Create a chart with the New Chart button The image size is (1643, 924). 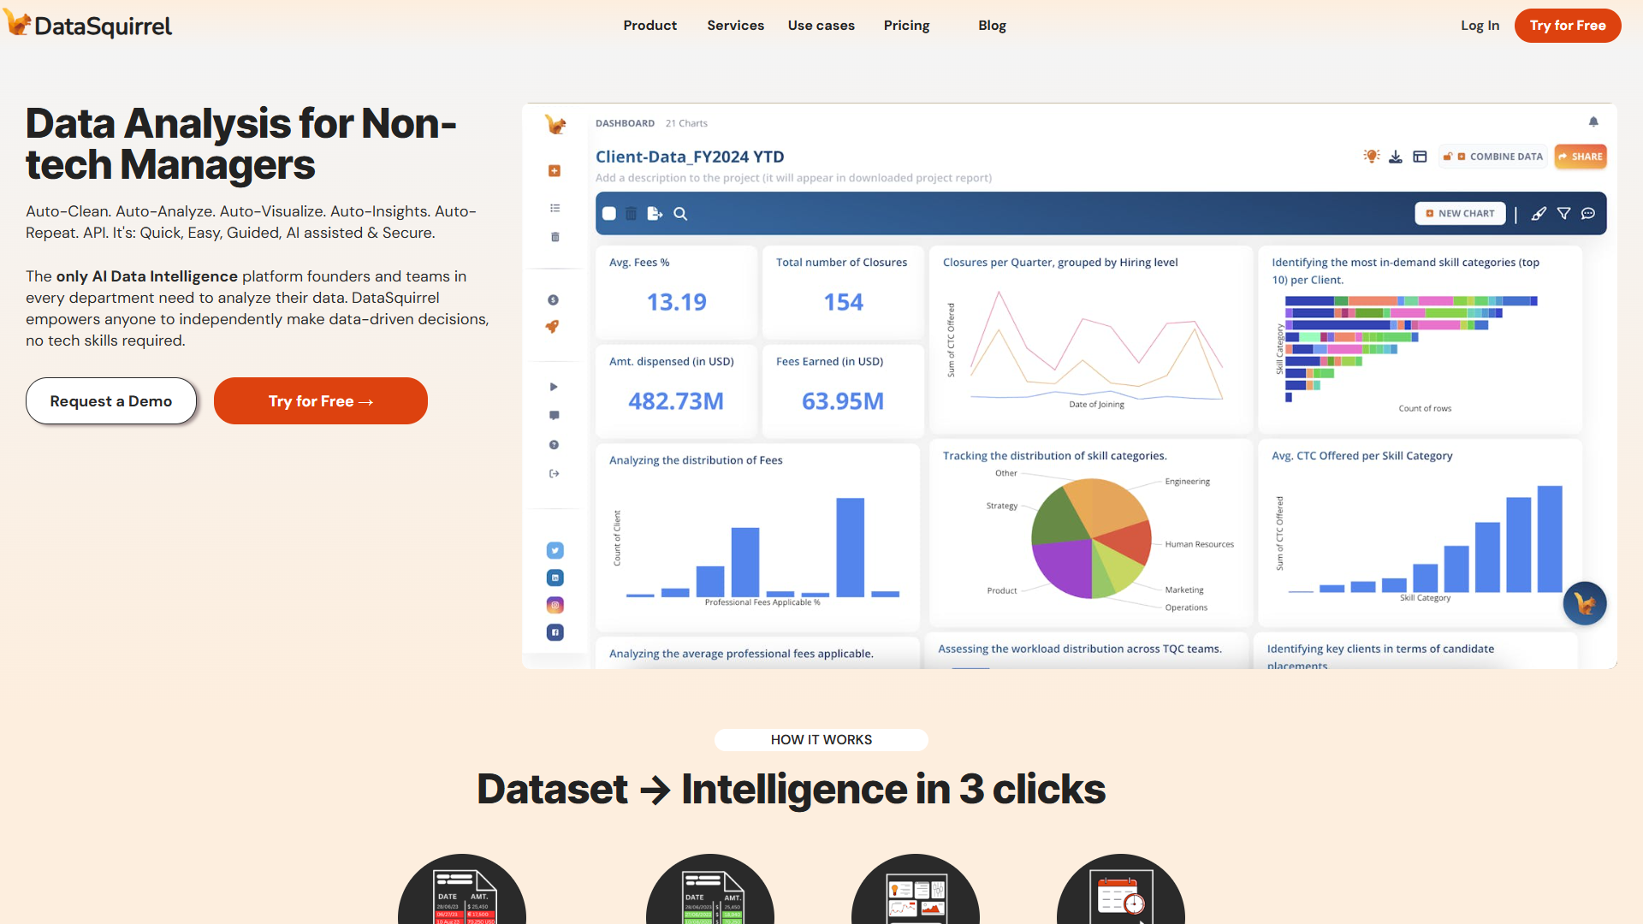(1460, 213)
